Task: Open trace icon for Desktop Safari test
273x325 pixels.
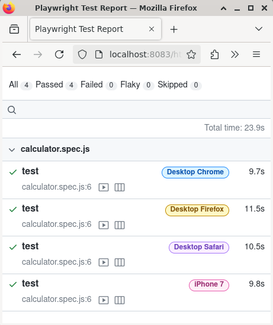Action: tap(120, 262)
